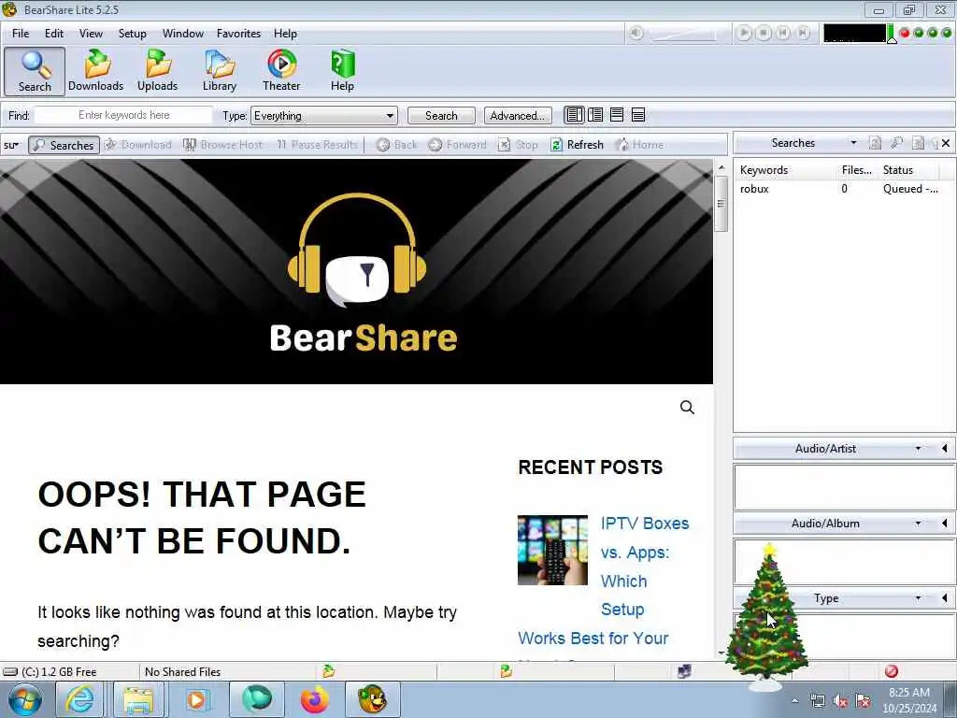
Task: Stop playback with the player Stop button
Action: click(764, 33)
